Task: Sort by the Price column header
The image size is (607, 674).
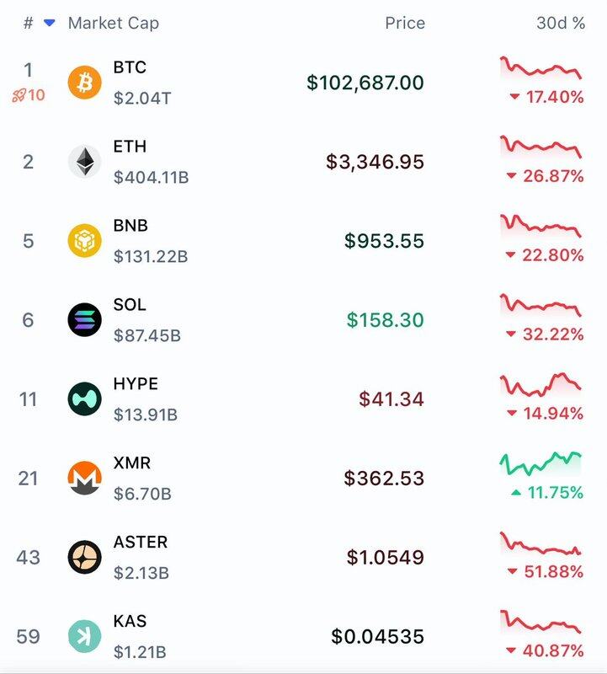Action: click(404, 24)
